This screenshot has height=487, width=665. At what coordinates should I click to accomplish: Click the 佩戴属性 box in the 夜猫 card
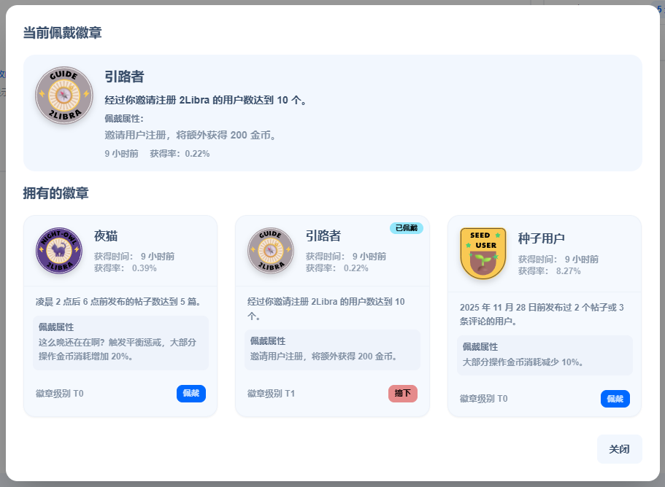click(x=120, y=342)
